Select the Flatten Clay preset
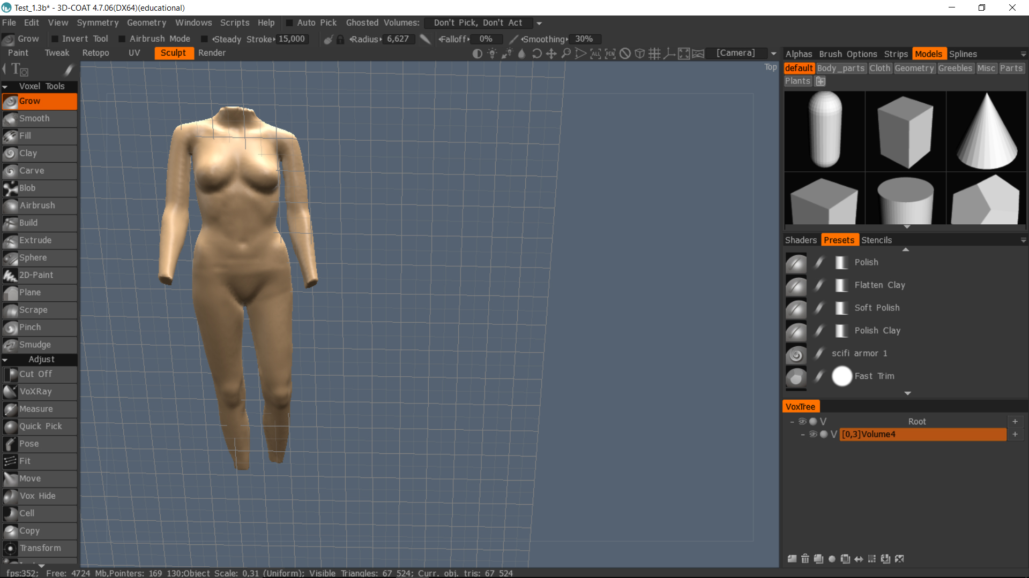This screenshot has width=1029, height=578. pos(879,285)
